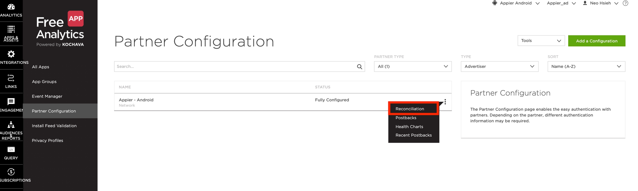The height and width of the screenshot is (191, 638).
Task: Open Audiences & Reports icon
Action: tap(11, 125)
